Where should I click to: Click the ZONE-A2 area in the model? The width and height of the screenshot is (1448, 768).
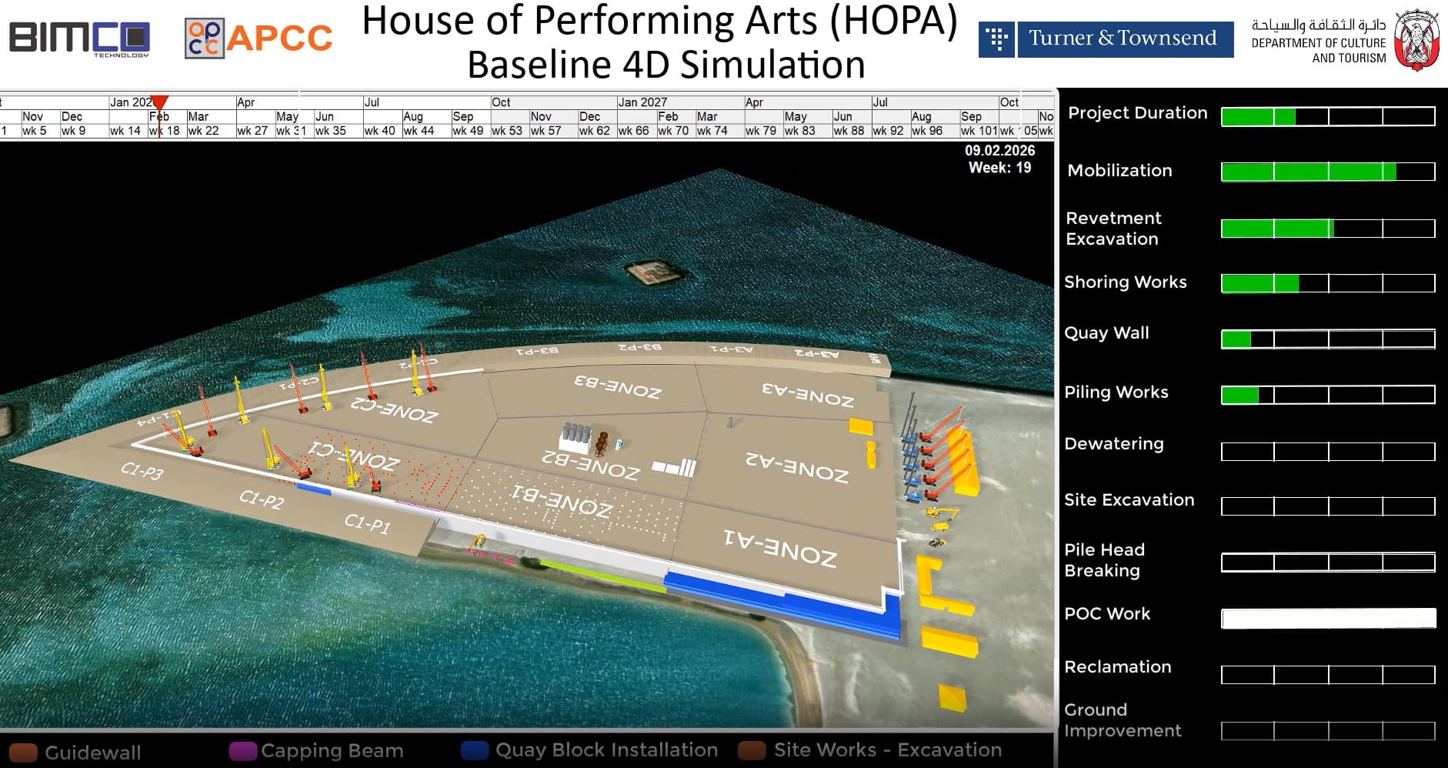point(797,466)
